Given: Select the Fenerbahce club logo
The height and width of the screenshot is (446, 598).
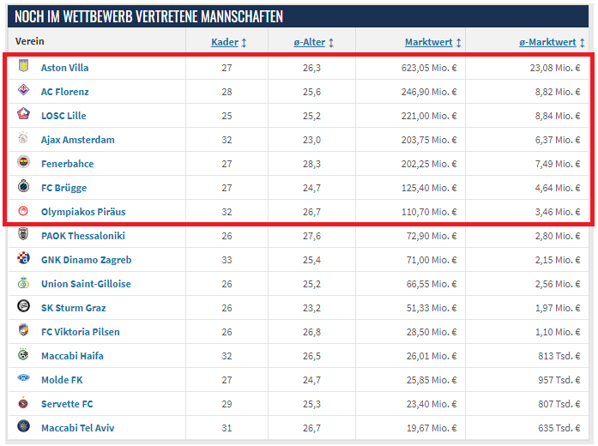Looking at the screenshot, I should pyautogui.click(x=24, y=162).
